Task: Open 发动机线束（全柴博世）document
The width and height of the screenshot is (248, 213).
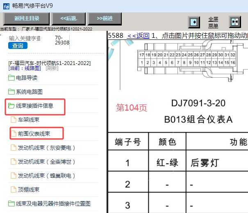Action: (46, 162)
